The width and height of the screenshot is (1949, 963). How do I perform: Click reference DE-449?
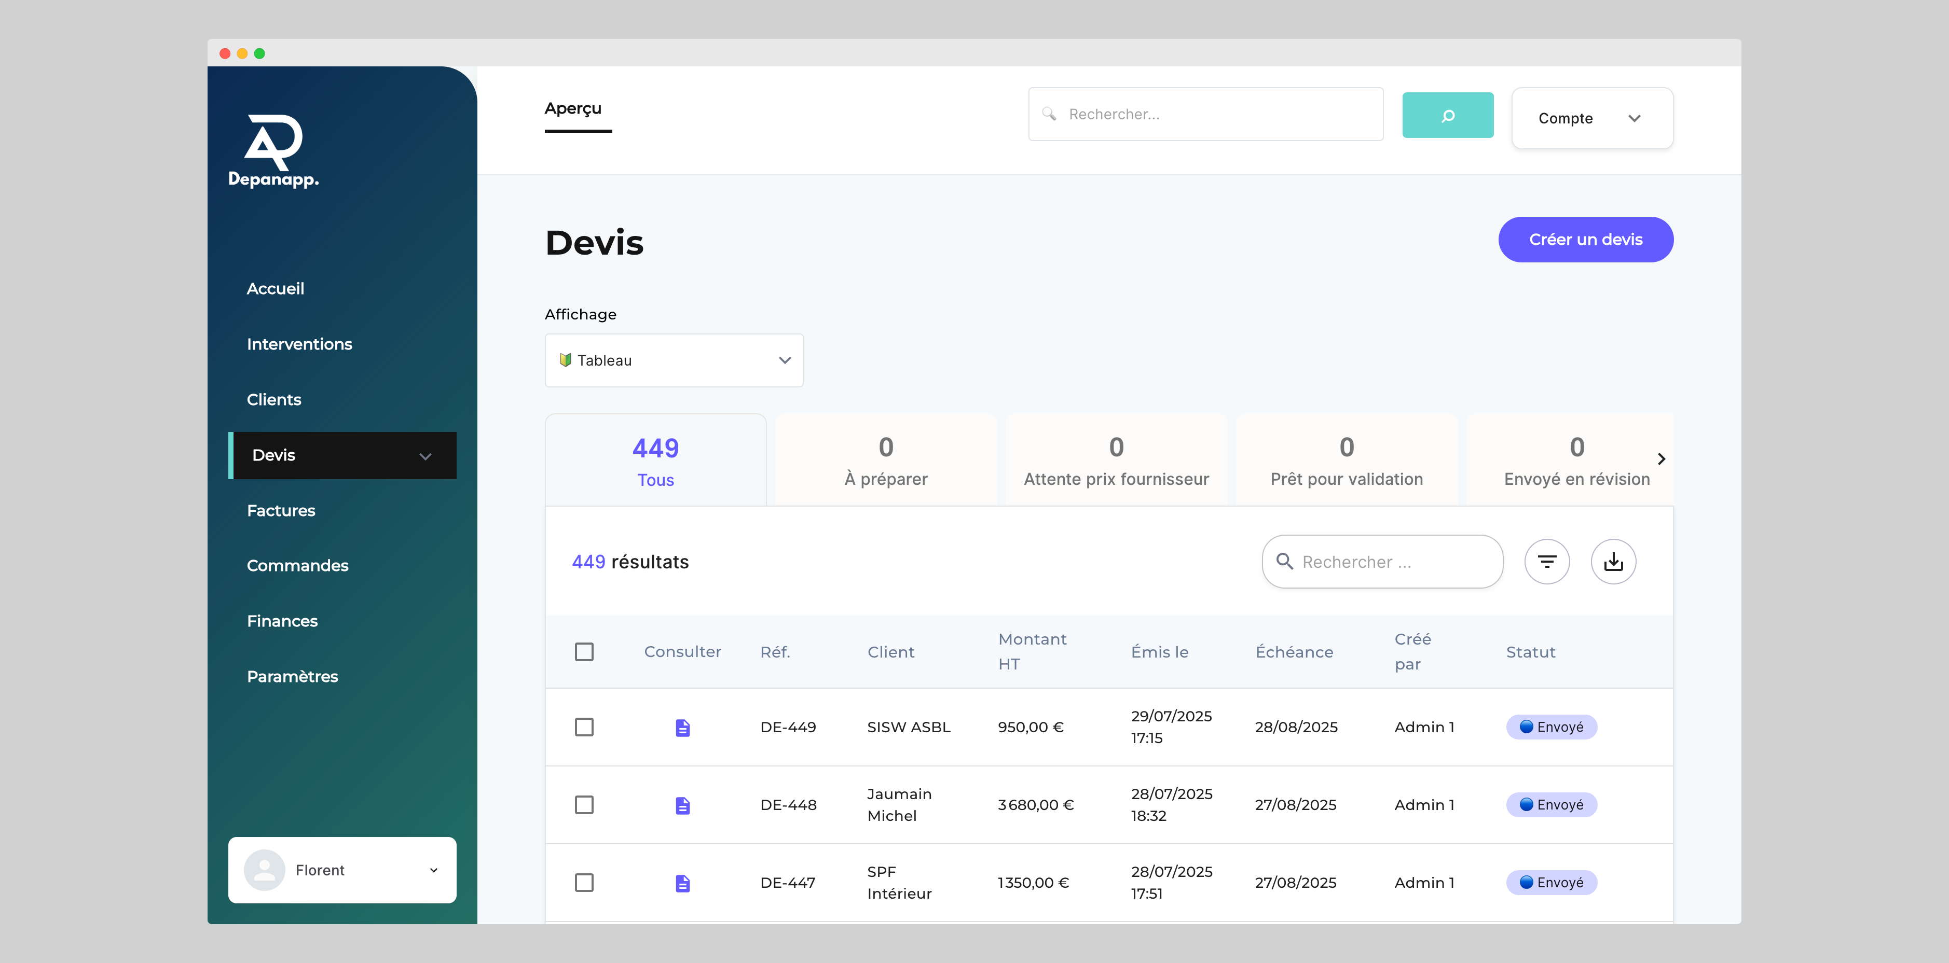788,727
